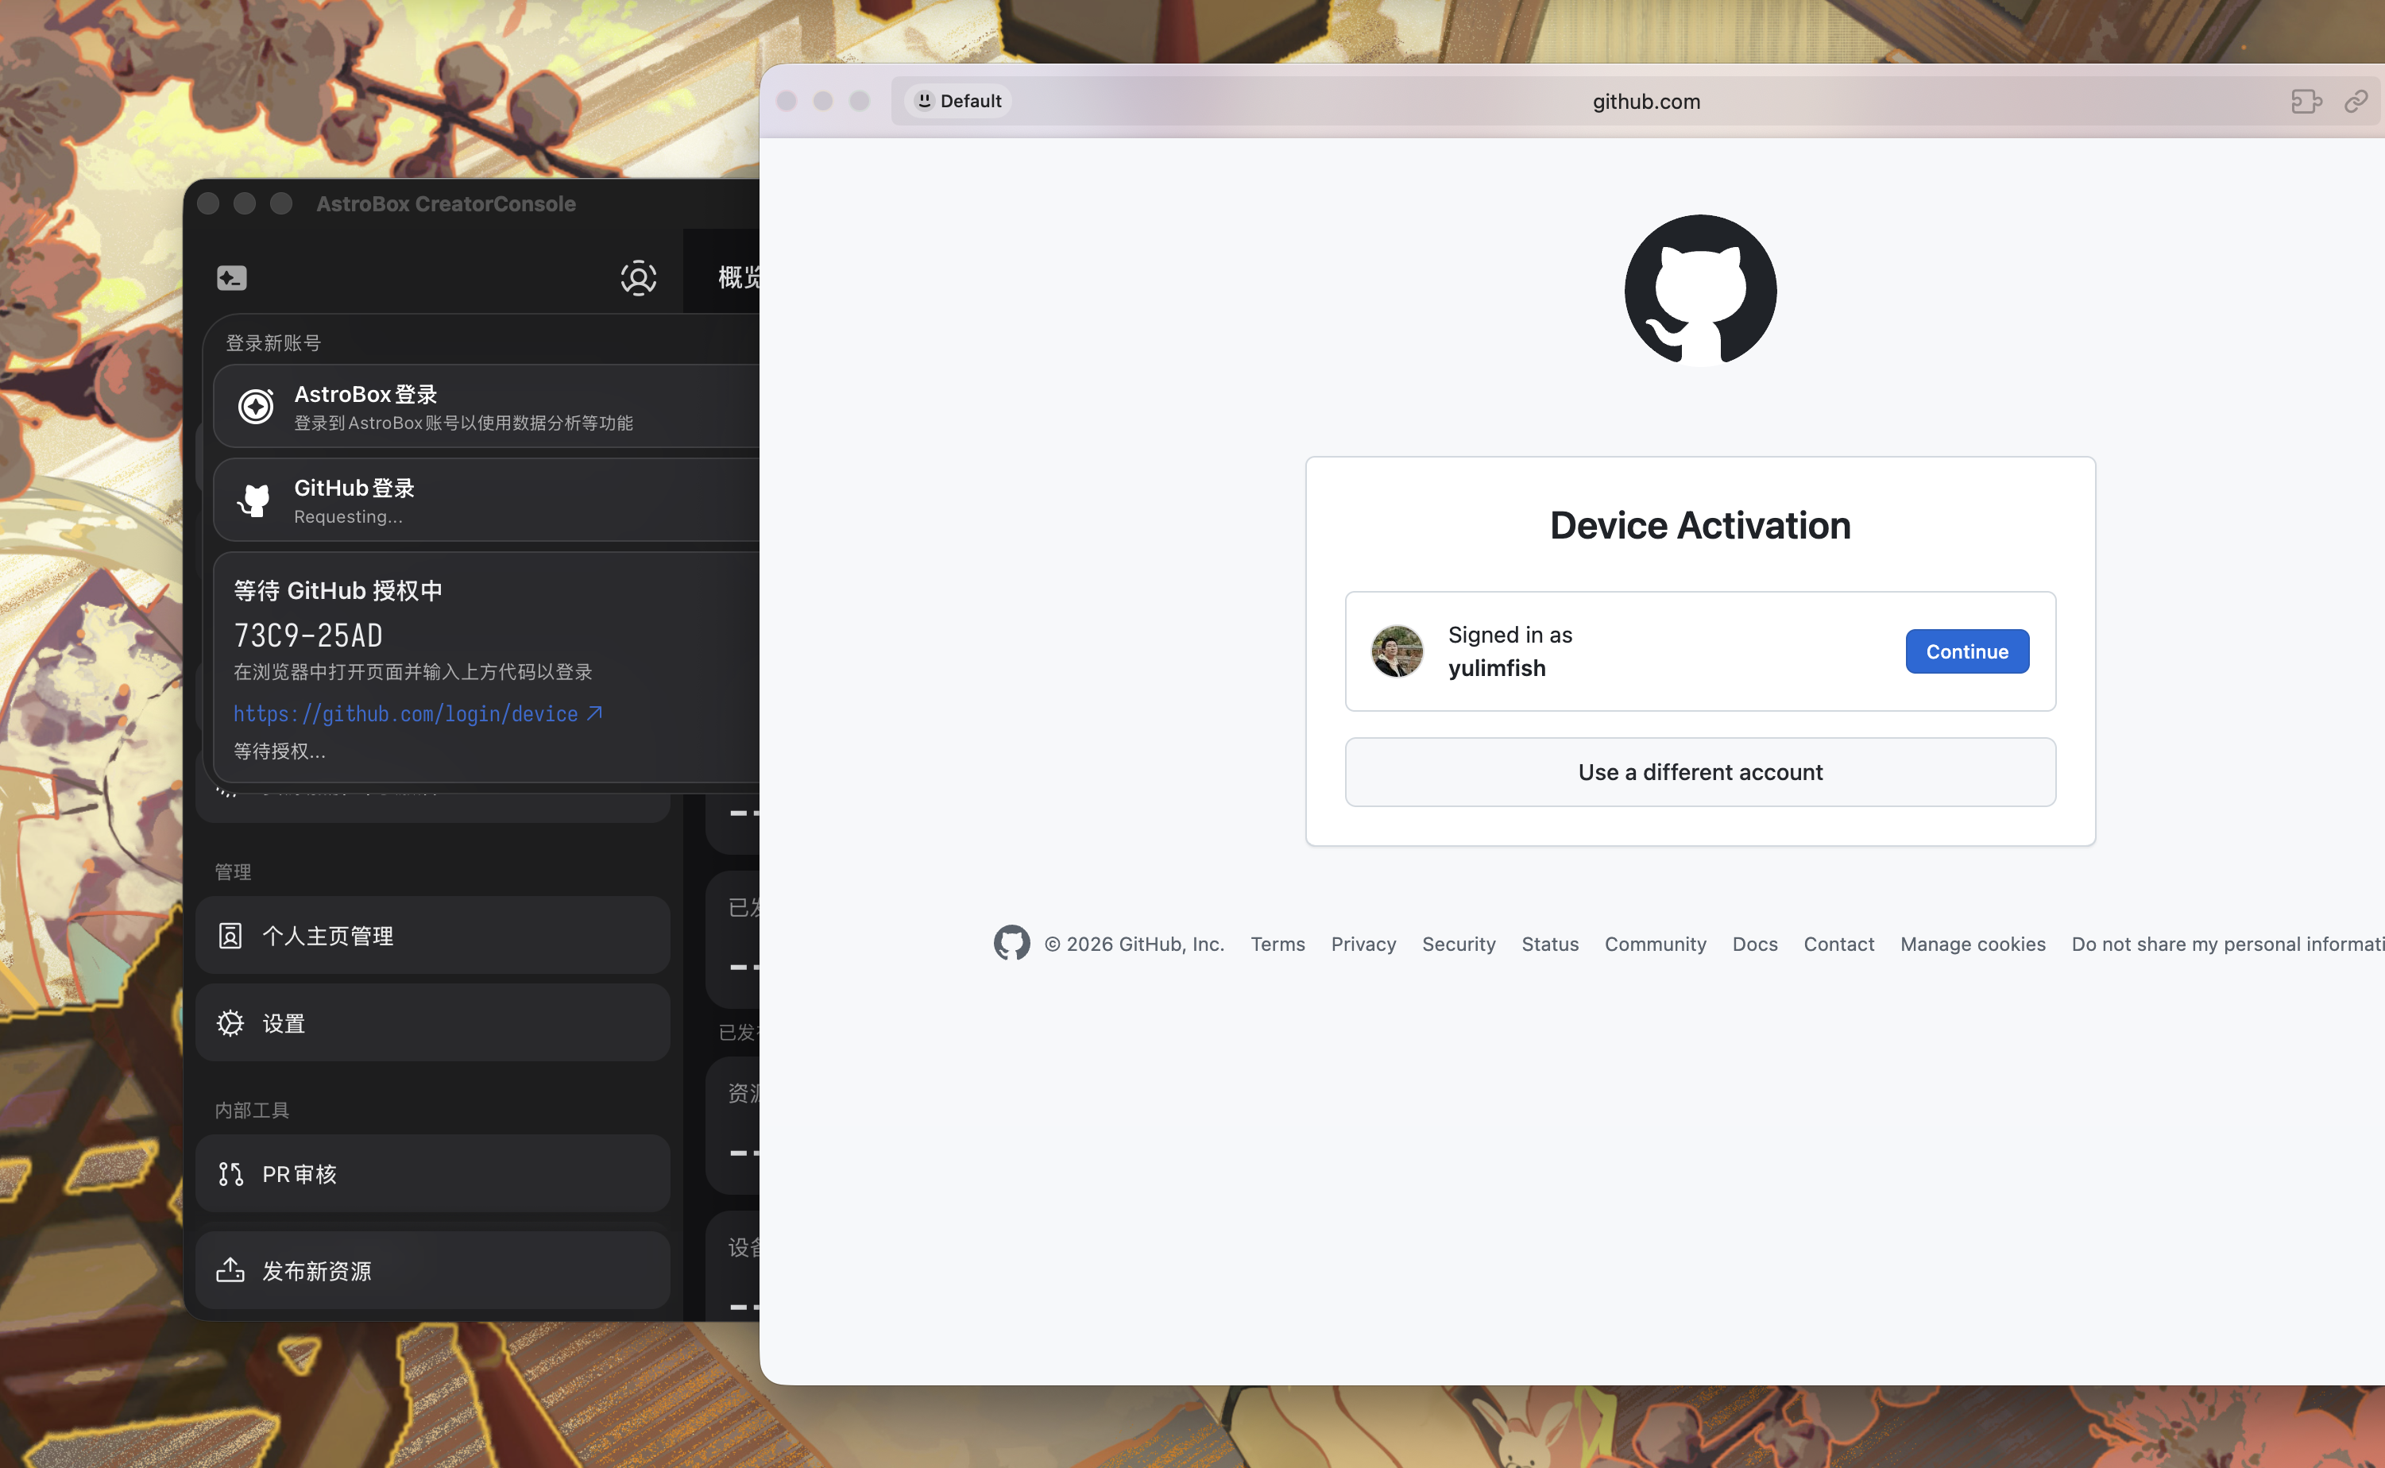Click the yulimfish username text
2385x1468 pixels.
(x=1497, y=669)
